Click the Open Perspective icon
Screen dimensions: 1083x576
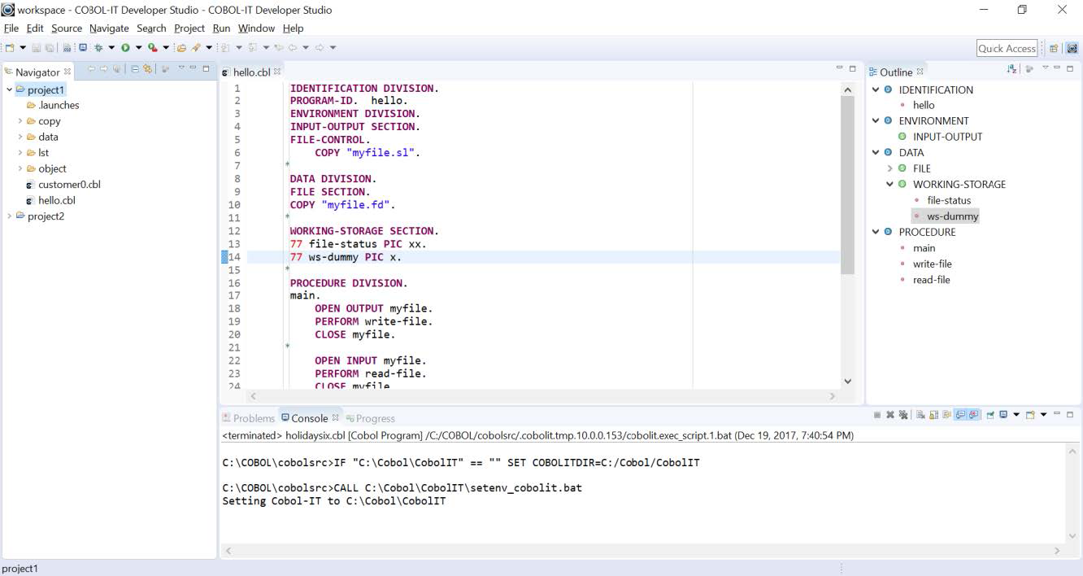(x=1054, y=49)
